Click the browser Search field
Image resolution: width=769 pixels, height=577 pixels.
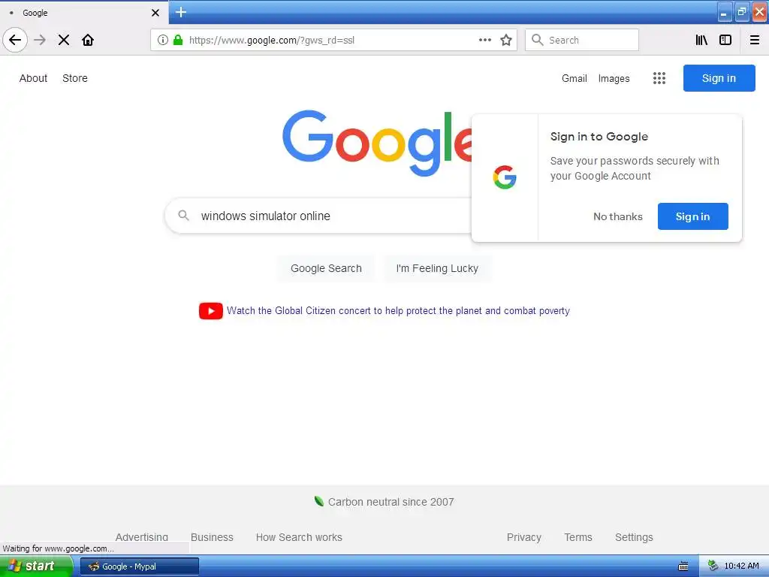(x=582, y=40)
